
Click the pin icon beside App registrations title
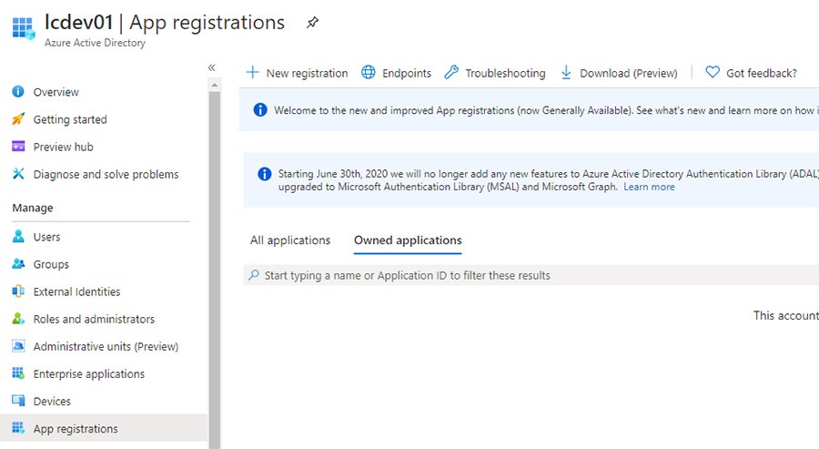[313, 23]
